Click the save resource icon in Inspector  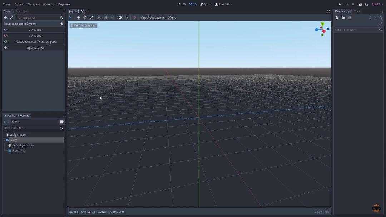pos(350,18)
